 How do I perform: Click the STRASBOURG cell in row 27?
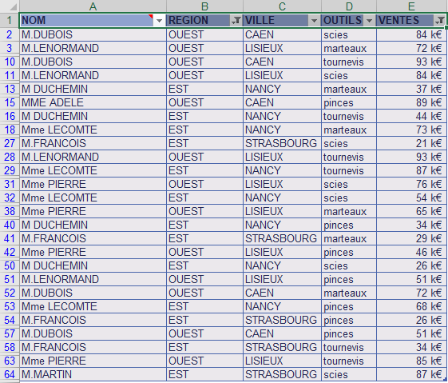(x=282, y=143)
